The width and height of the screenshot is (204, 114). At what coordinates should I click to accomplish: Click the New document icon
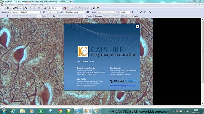tap(3, 8)
